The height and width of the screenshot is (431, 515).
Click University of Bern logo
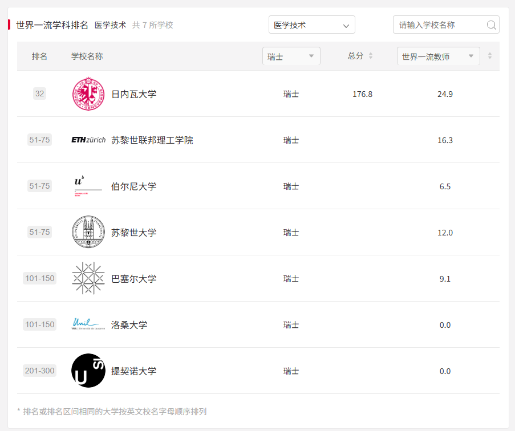pos(88,186)
